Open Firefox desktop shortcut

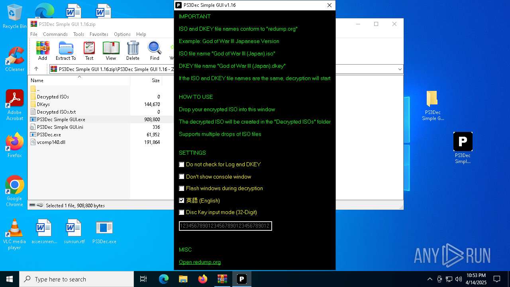click(x=15, y=145)
